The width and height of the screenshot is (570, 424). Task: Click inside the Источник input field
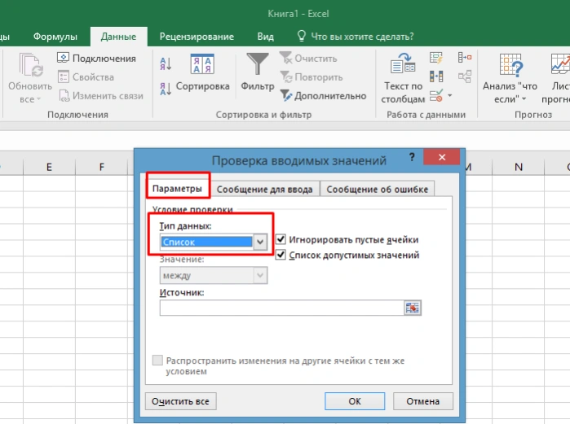[x=281, y=308]
